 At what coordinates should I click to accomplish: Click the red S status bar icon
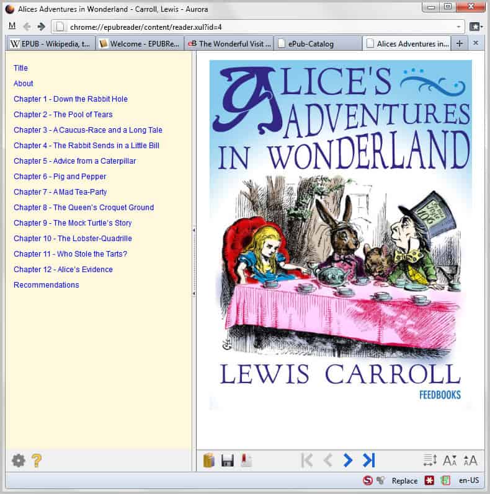click(x=368, y=480)
